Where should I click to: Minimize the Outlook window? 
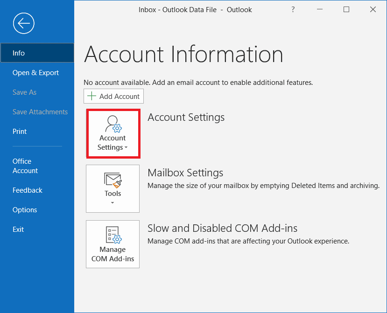pos(320,10)
